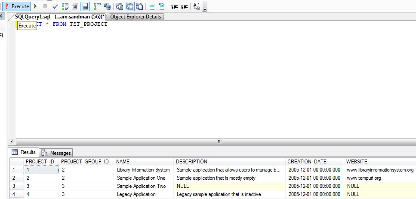Viewport: 416px width, 199px height.
Task: Open the Query Options dialog icon
Action: pyautogui.click(x=75, y=6)
